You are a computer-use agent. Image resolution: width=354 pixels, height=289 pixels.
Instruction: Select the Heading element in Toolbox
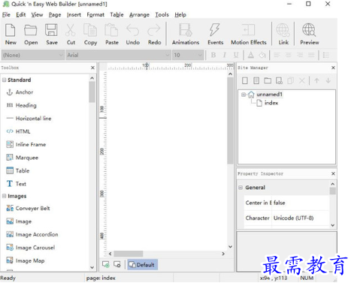point(21,105)
